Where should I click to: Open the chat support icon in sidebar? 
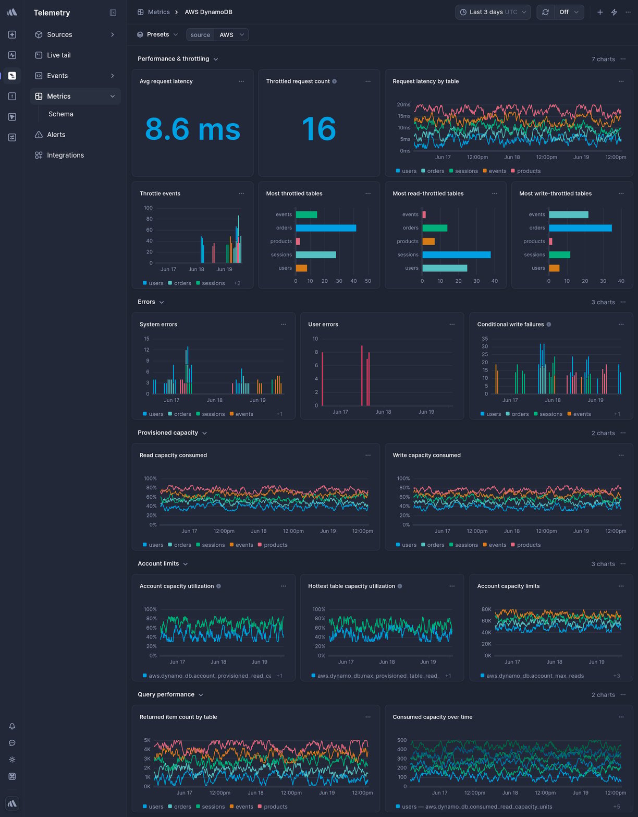(x=12, y=743)
